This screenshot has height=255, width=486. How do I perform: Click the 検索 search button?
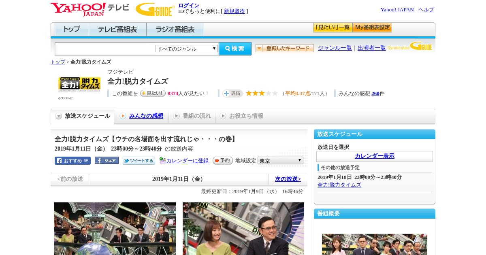235,49
